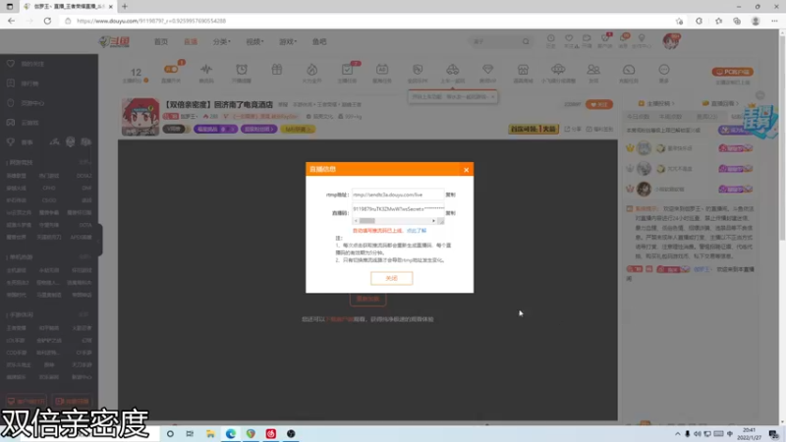786x442 pixels.
Task: Click the audio waveform toolbar icon
Action: coord(206,69)
